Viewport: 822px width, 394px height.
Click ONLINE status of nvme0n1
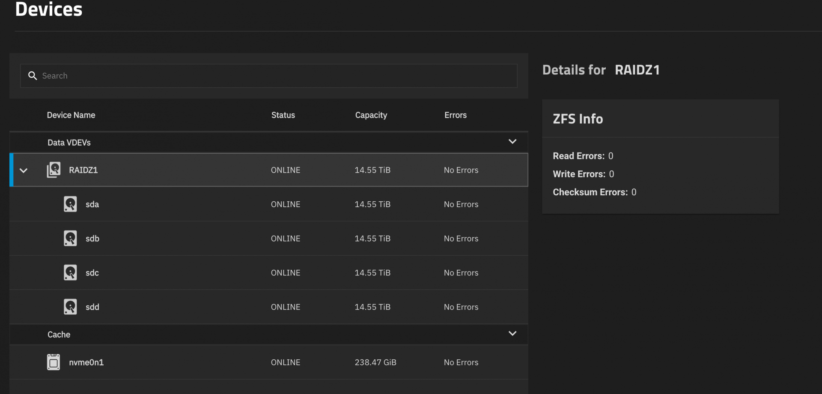pyautogui.click(x=286, y=363)
